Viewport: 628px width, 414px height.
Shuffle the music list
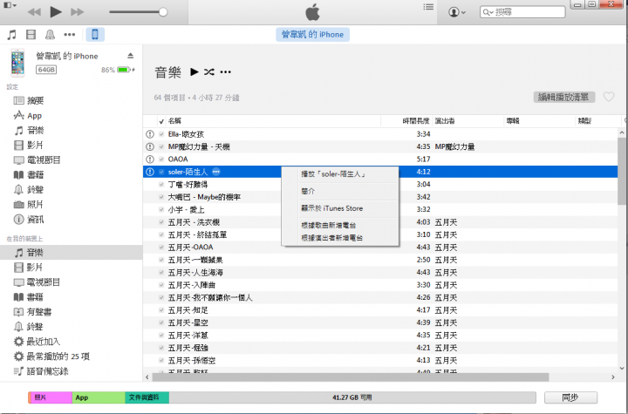[x=209, y=72]
